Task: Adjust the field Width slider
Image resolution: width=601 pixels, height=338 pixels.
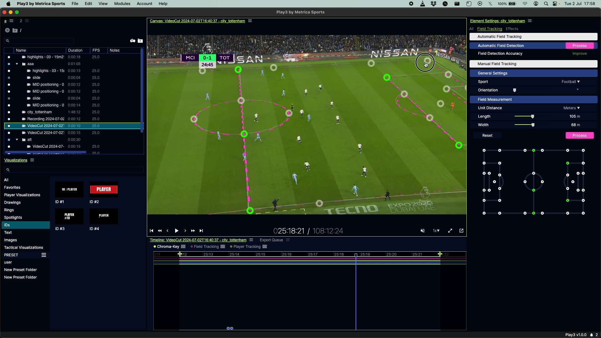Action: point(533,125)
